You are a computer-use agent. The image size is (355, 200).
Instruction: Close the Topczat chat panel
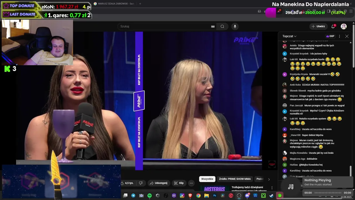(x=347, y=36)
